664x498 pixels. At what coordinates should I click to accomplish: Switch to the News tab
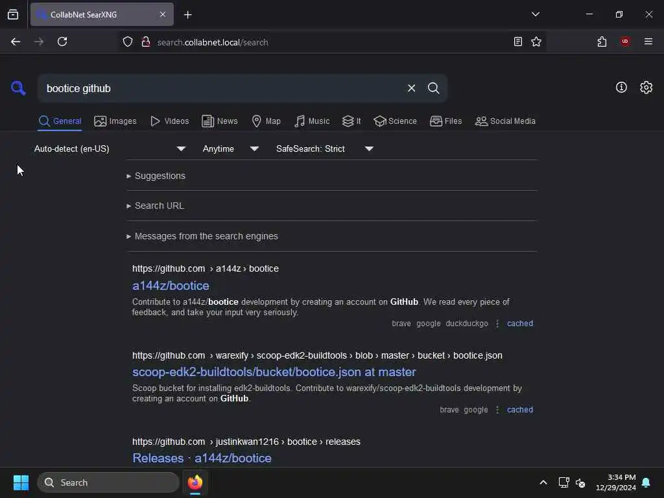[220, 121]
